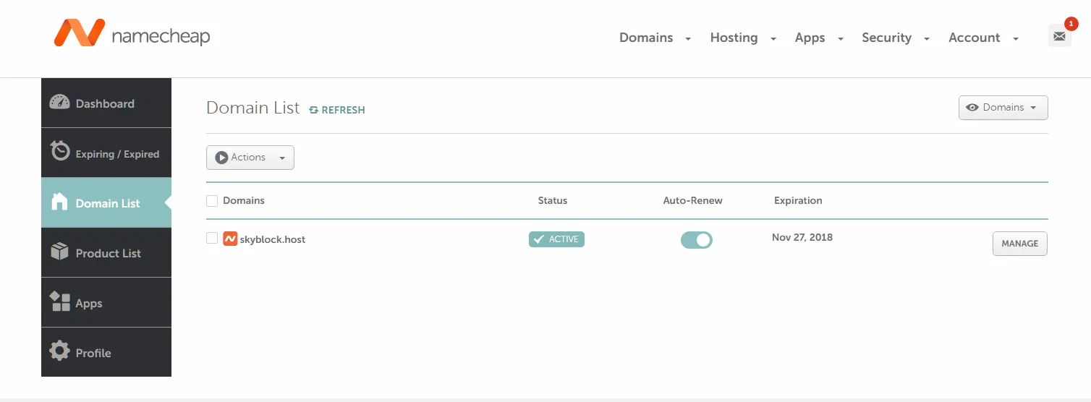Image resolution: width=1091 pixels, height=402 pixels.
Task: Click the Namecheap logo
Action: point(132,34)
